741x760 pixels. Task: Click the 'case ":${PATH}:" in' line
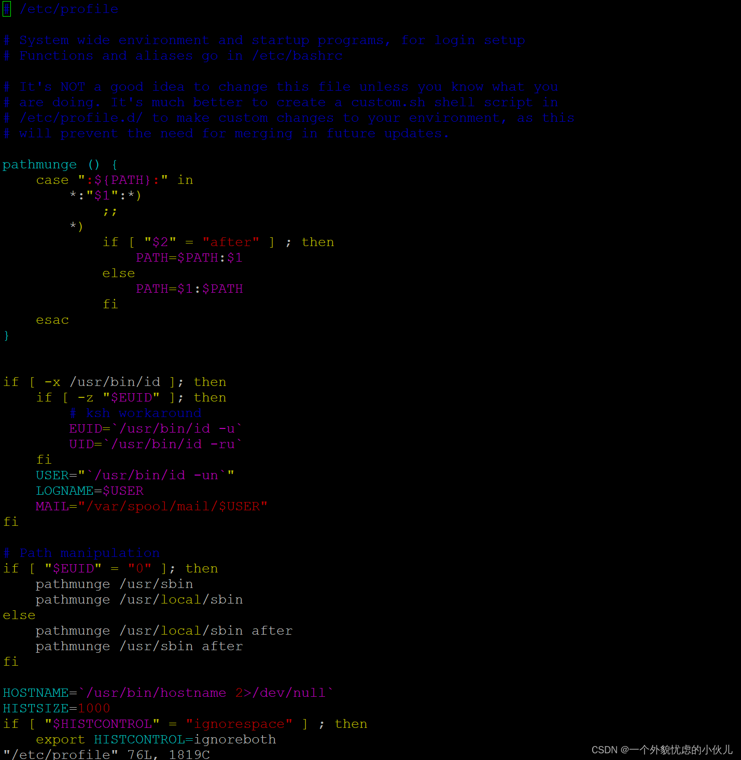coord(115,180)
